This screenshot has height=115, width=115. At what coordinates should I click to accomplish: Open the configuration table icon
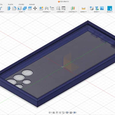click(x=64, y=8)
